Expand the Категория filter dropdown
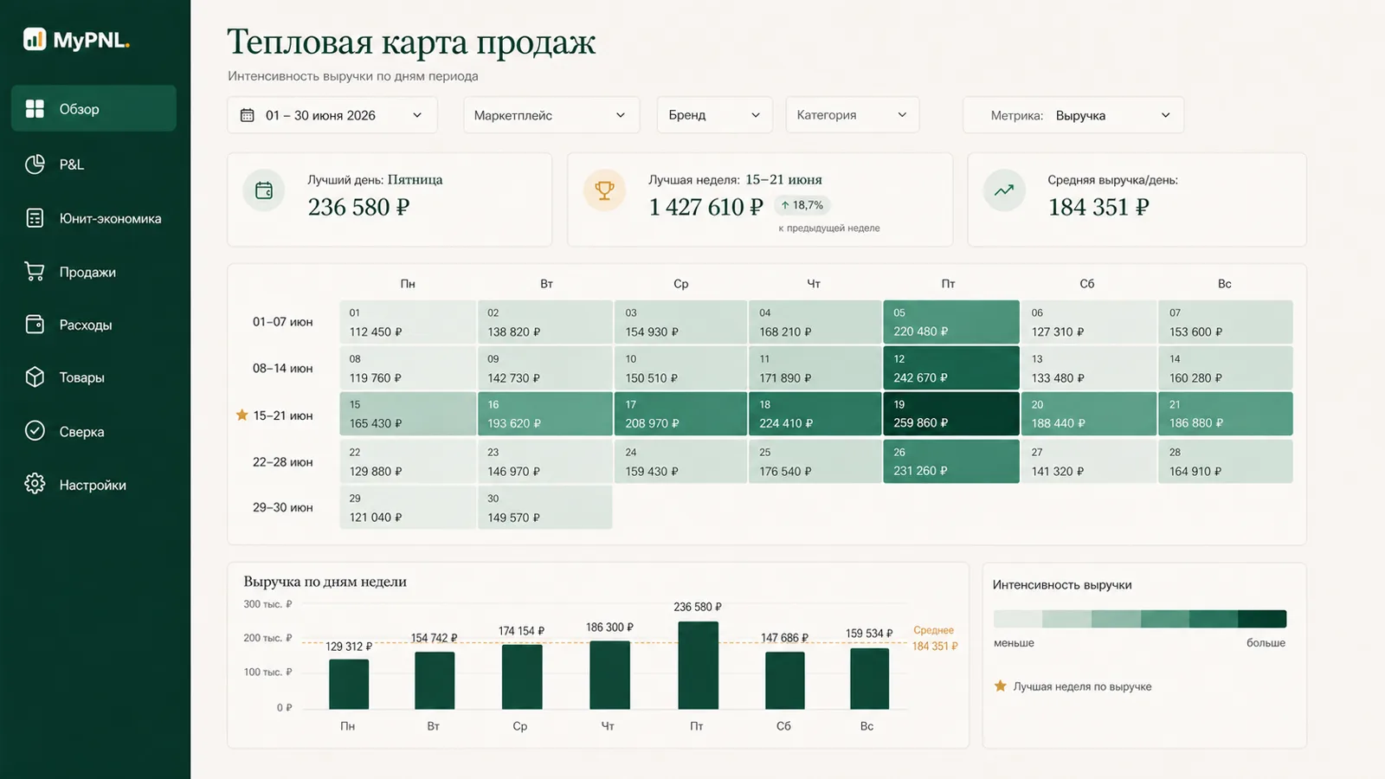This screenshot has height=779, width=1385. click(x=853, y=115)
